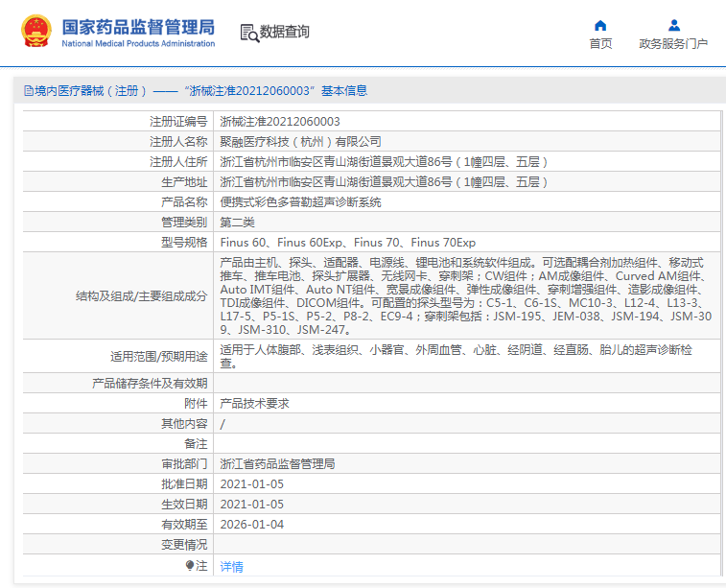Click the lightbulb icon next to 注
This screenshot has width=726, height=588.
click(x=189, y=565)
